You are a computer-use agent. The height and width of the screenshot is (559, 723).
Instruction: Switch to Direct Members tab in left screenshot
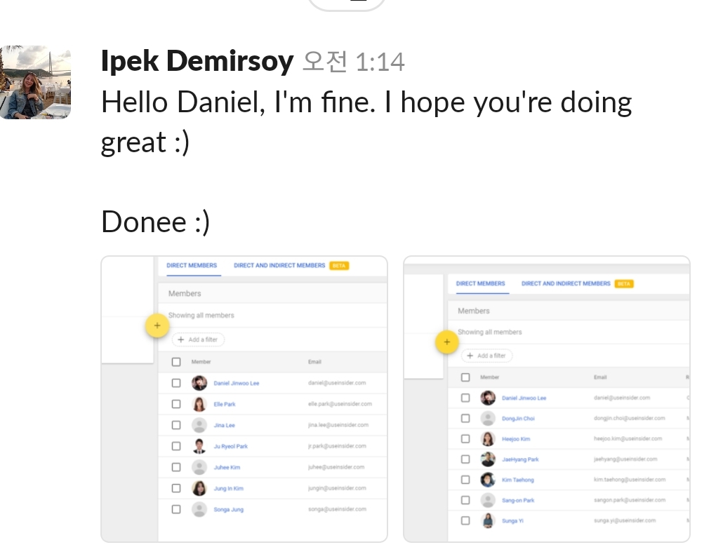[x=192, y=266]
